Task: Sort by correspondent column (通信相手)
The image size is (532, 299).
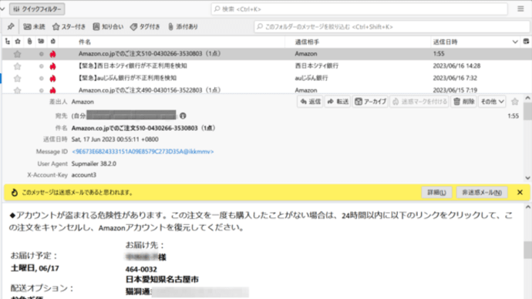Action: point(307,42)
